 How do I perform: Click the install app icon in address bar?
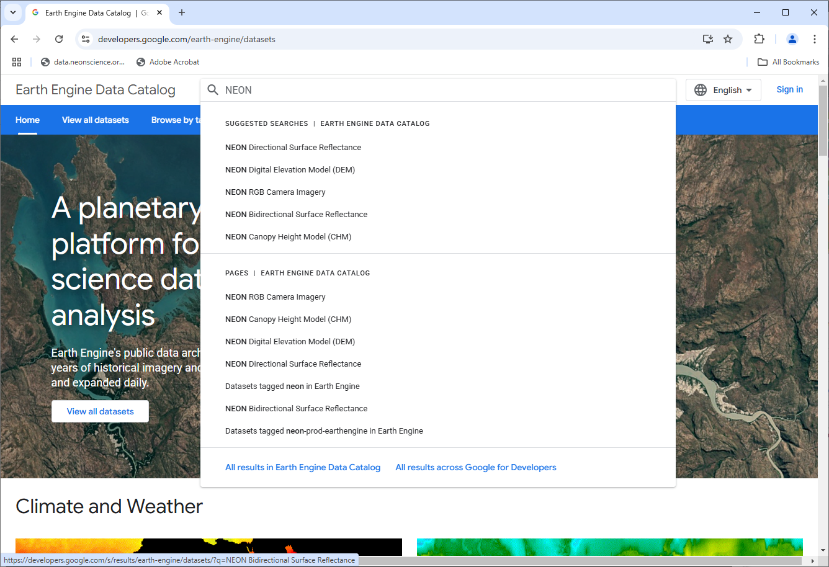point(708,39)
